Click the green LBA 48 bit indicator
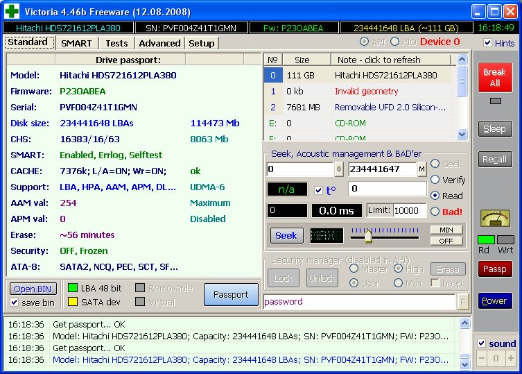 coord(73,288)
